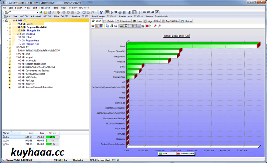Switch chart to pie chart type

[93, 26]
